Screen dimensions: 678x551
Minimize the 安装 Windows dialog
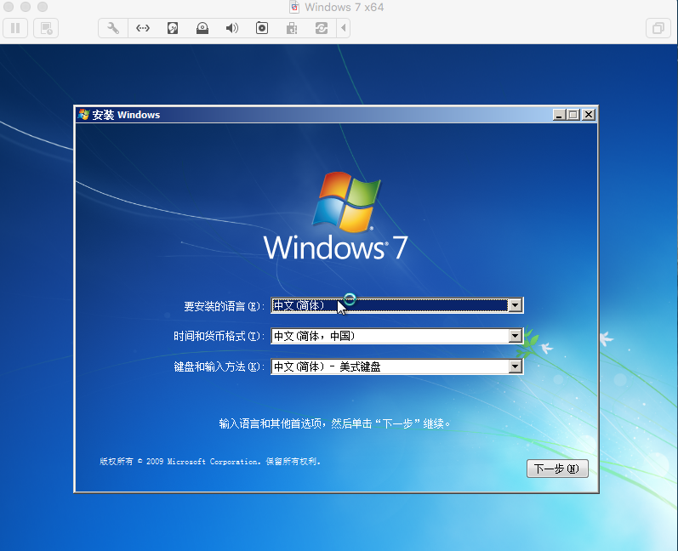559,115
